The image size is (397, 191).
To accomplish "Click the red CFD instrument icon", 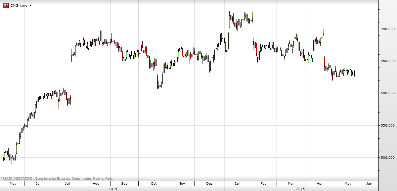I will click(x=6, y=5).
